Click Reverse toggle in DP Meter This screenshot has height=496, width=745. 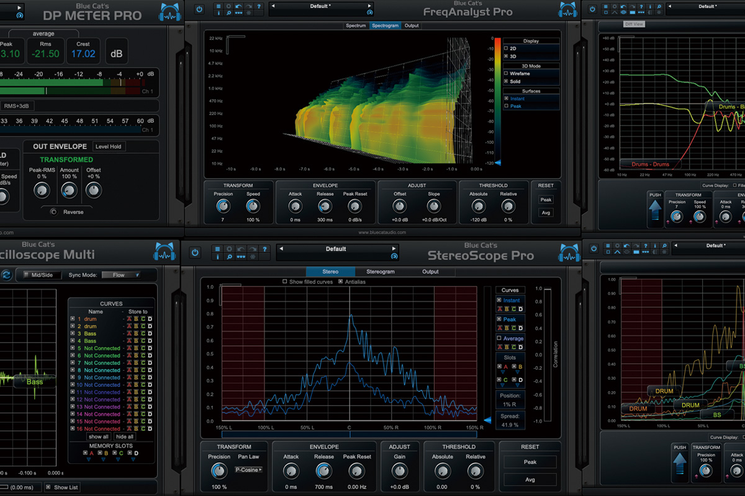(x=53, y=212)
